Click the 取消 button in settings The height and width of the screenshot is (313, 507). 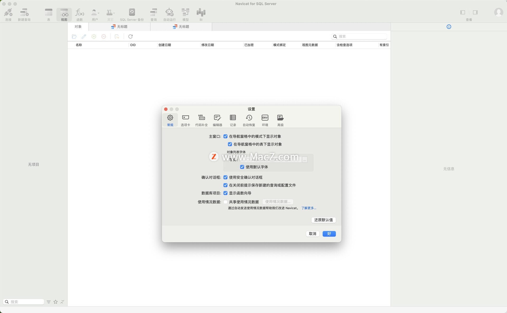coord(313,234)
